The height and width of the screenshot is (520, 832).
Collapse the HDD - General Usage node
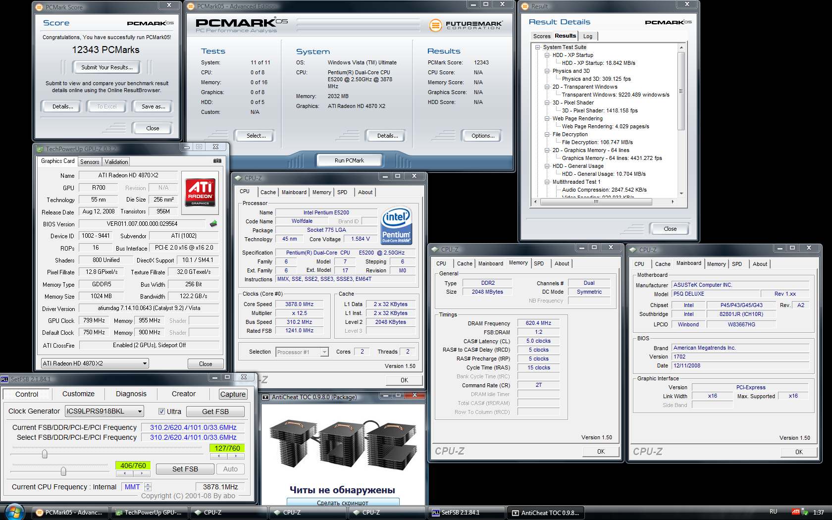pyautogui.click(x=547, y=166)
